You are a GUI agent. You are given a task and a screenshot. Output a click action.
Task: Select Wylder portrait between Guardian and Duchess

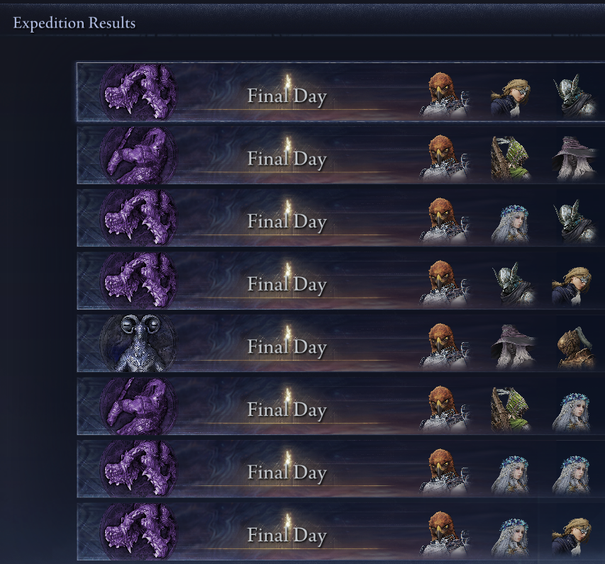[514, 284]
